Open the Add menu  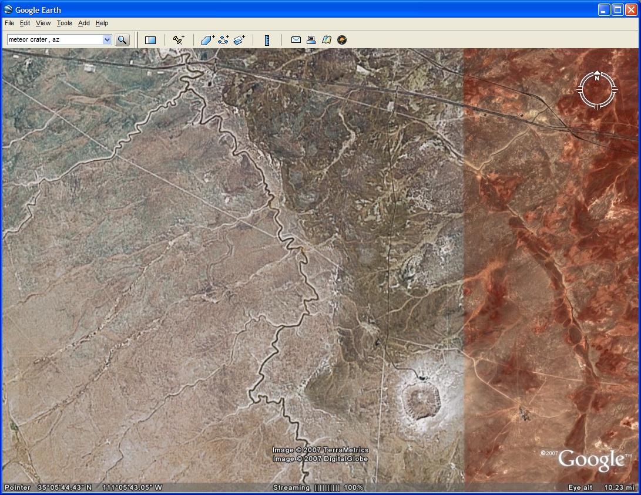point(84,23)
